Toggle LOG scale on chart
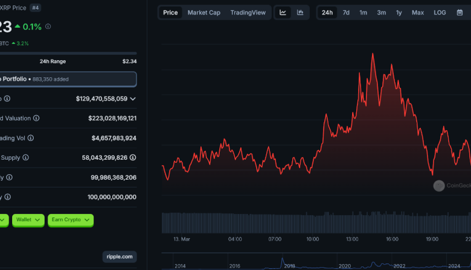The image size is (471, 270). coord(440,13)
